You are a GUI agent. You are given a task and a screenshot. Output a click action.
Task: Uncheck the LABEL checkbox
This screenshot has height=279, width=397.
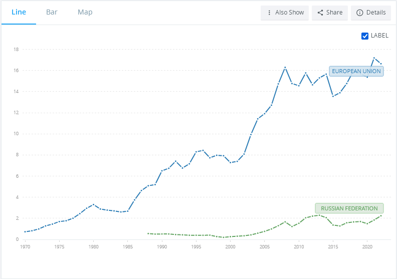[365, 36]
